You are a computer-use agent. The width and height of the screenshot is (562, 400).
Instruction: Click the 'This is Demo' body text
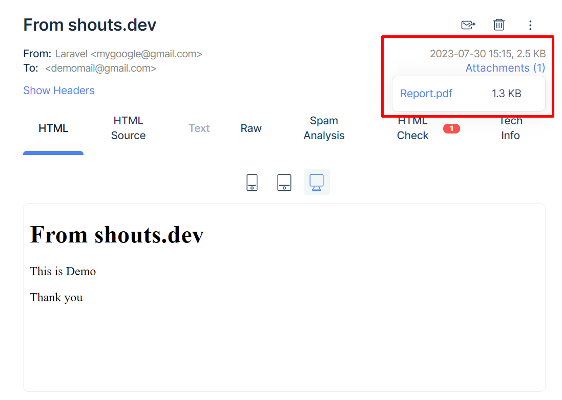tap(63, 271)
